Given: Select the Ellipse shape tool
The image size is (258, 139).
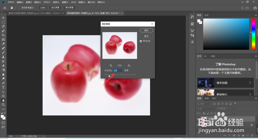Looking at the screenshot, I should pos(3,96).
